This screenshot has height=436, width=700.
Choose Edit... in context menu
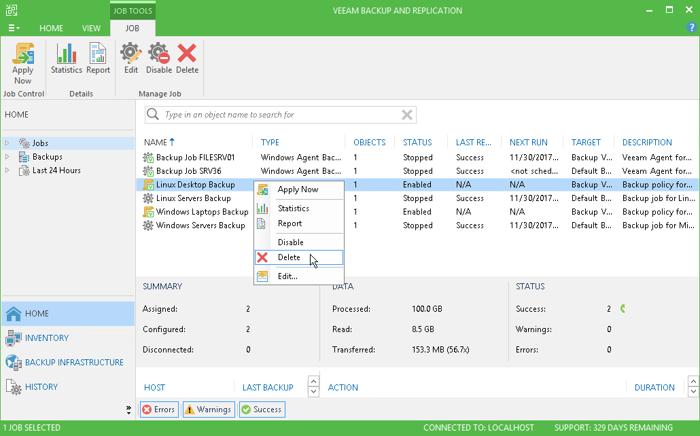pos(299,276)
